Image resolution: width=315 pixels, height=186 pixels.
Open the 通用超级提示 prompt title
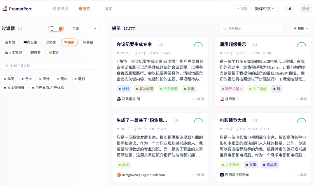click(233, 44)
